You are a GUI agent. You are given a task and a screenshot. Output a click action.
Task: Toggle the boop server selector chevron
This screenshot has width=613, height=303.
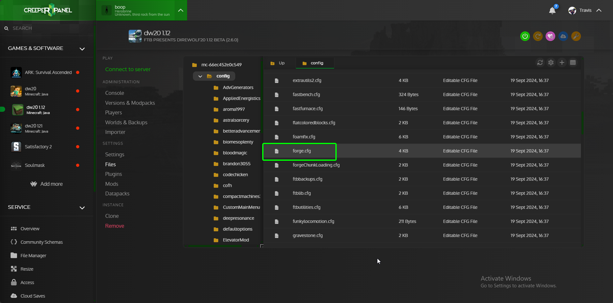click(181, 10)
